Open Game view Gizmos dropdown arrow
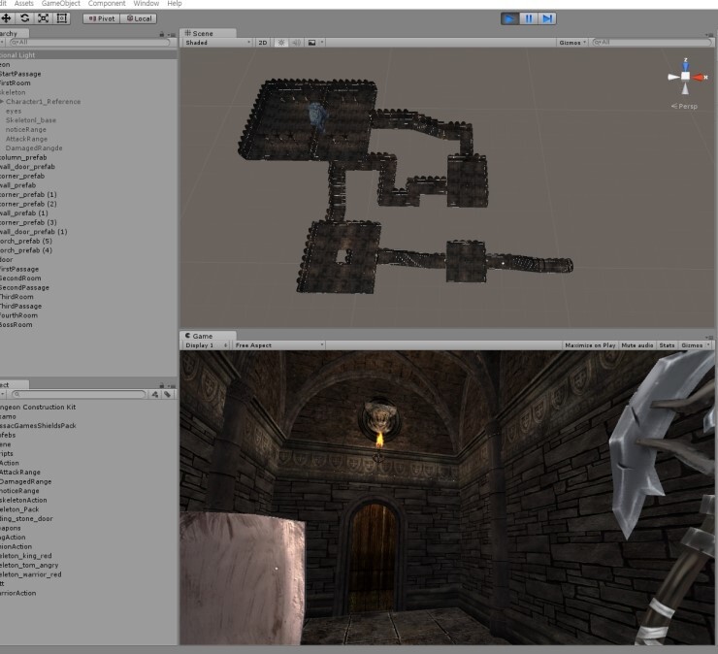Image resolution: width=718 pixels, height=654 pixels. point(709,345)
